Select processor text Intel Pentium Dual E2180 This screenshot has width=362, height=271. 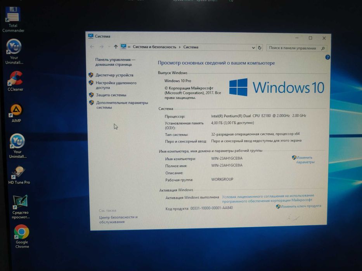[x=258, y=116]
